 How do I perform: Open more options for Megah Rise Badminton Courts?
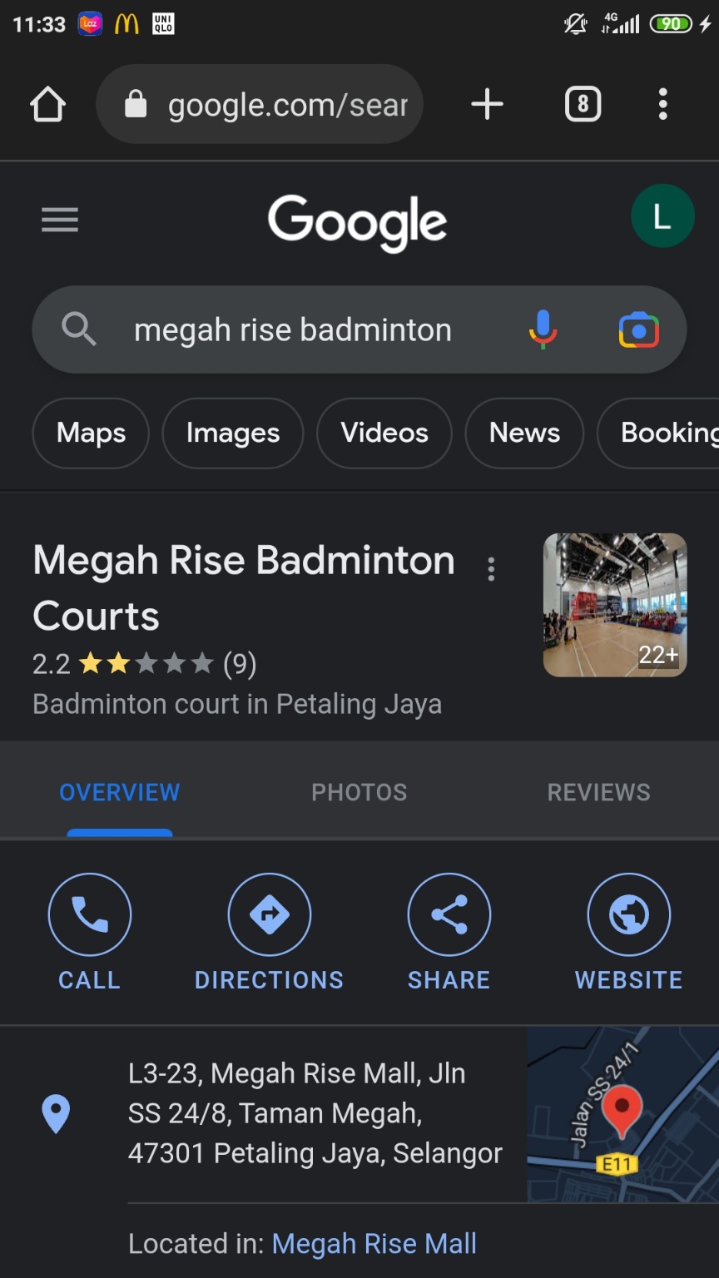[x=491, y=569]
